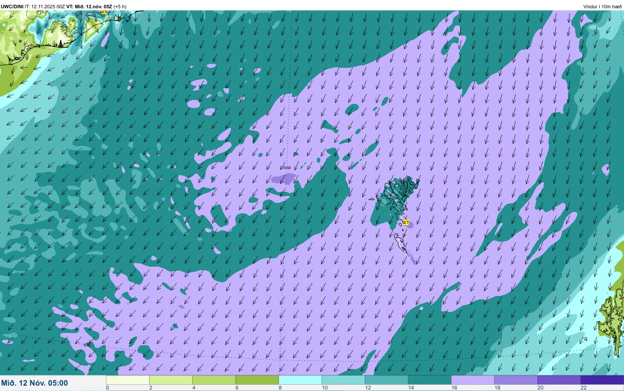Select the olive green 6–8 legend swatch

pyautogui.click(x=257, y=380)
